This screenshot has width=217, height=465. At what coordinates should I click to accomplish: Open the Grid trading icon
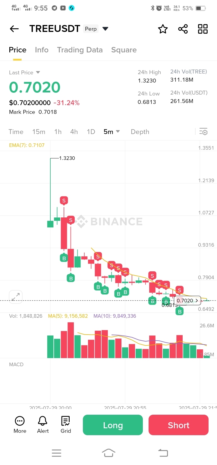point(66,421)
